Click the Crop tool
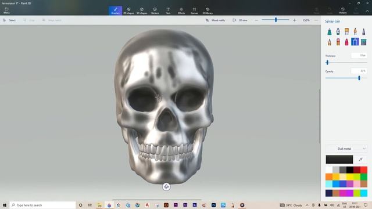 click(x=29, y=20)
